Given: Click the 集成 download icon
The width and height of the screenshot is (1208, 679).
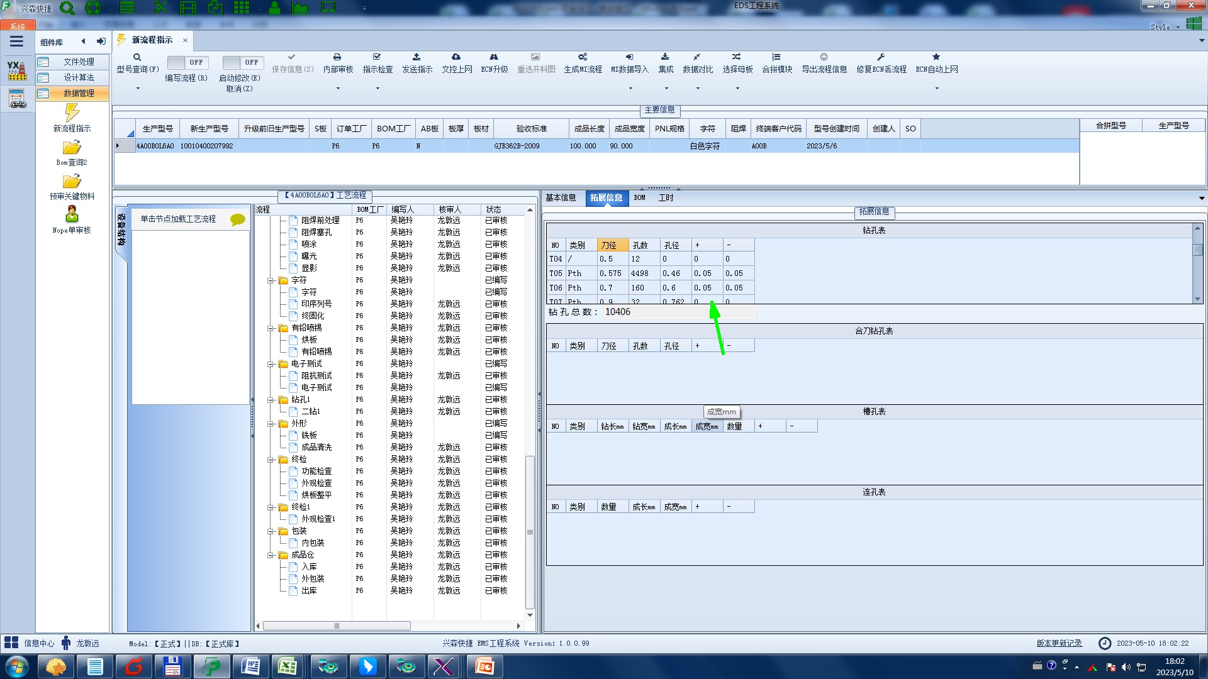Looking at the screenshot, I should pos(665,57).
